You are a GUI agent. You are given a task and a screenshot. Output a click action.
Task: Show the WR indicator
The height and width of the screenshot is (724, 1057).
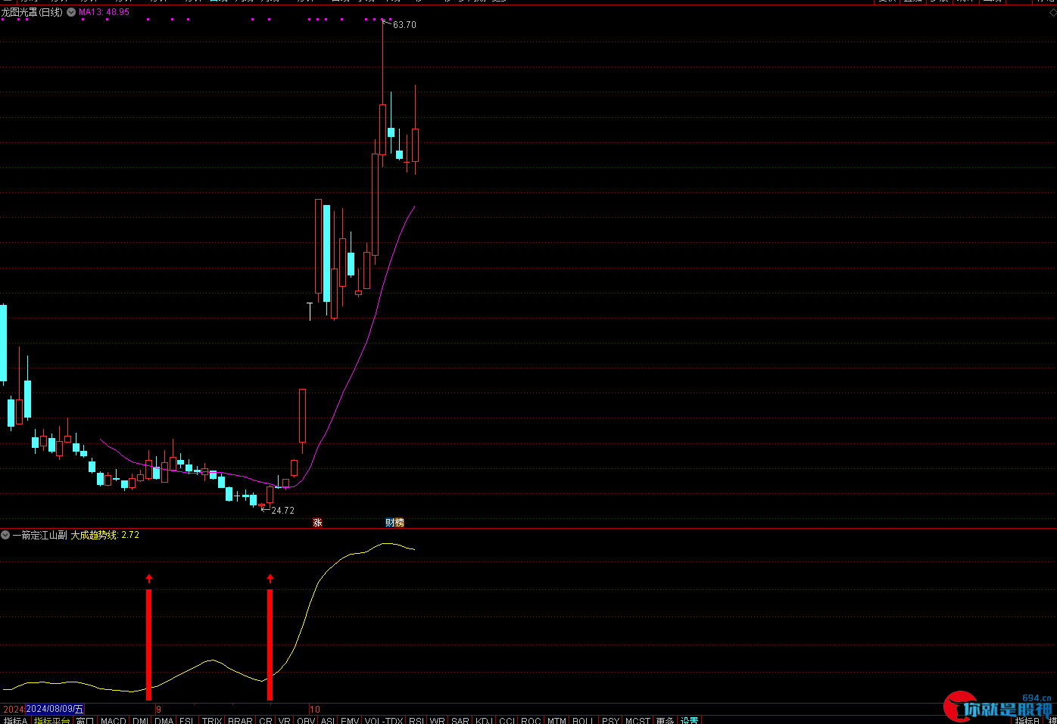coord(437,720)
